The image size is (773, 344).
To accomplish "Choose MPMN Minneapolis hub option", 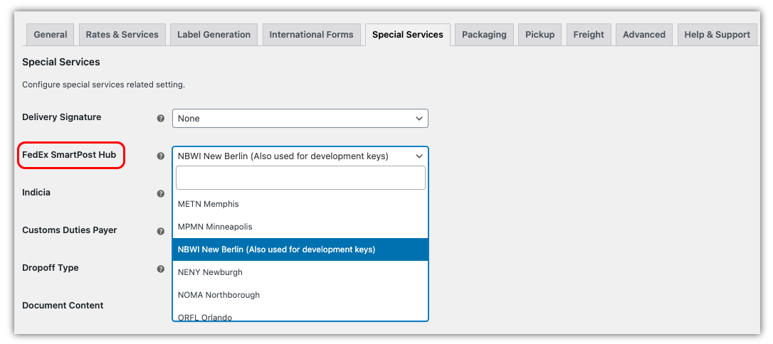I will tap(300, 227).
